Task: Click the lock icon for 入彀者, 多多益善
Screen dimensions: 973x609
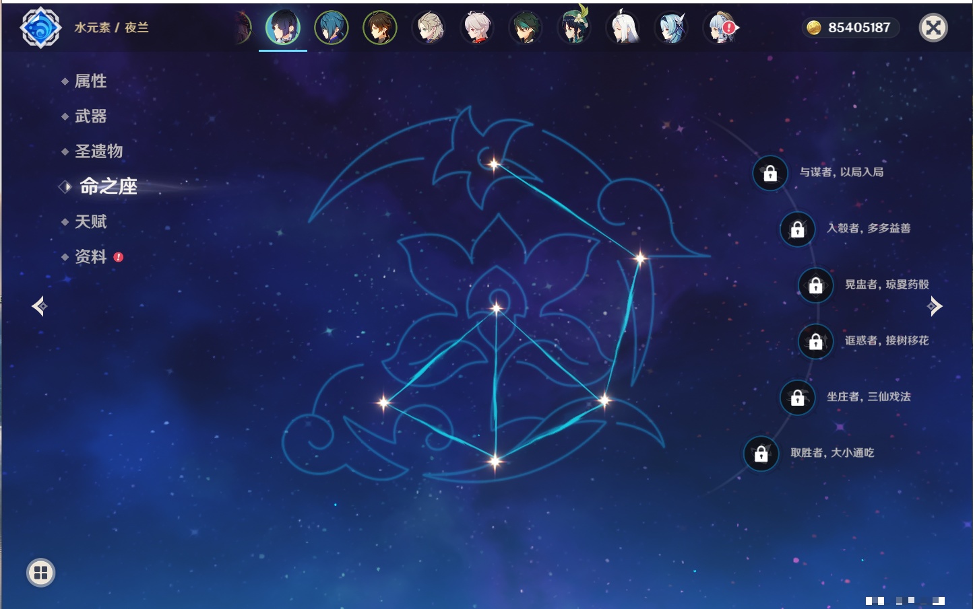Action: point(798,229)
